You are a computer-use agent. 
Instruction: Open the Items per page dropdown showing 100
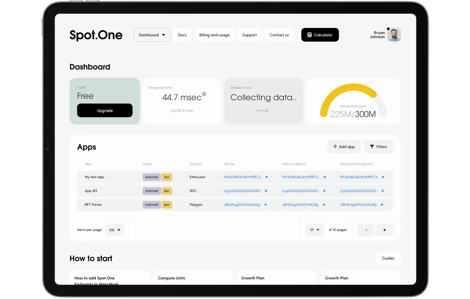click(115, 230)
